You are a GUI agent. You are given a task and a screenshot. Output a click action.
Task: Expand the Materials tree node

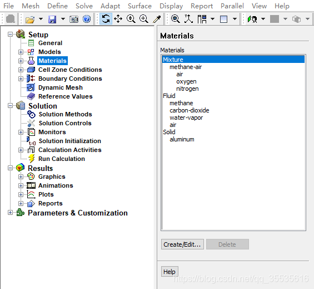pyautogui.click(x=21, y=61)
